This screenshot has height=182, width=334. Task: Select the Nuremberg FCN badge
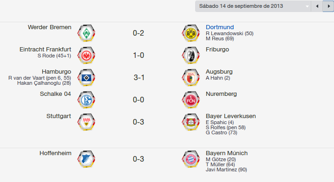pos(191,100)
